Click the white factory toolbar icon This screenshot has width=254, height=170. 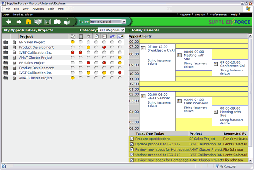[57, 22]
